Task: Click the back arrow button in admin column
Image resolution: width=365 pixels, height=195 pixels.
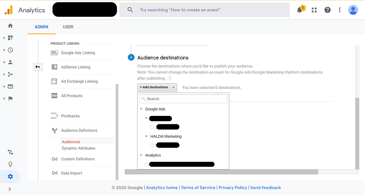Action: click(38, 67)
